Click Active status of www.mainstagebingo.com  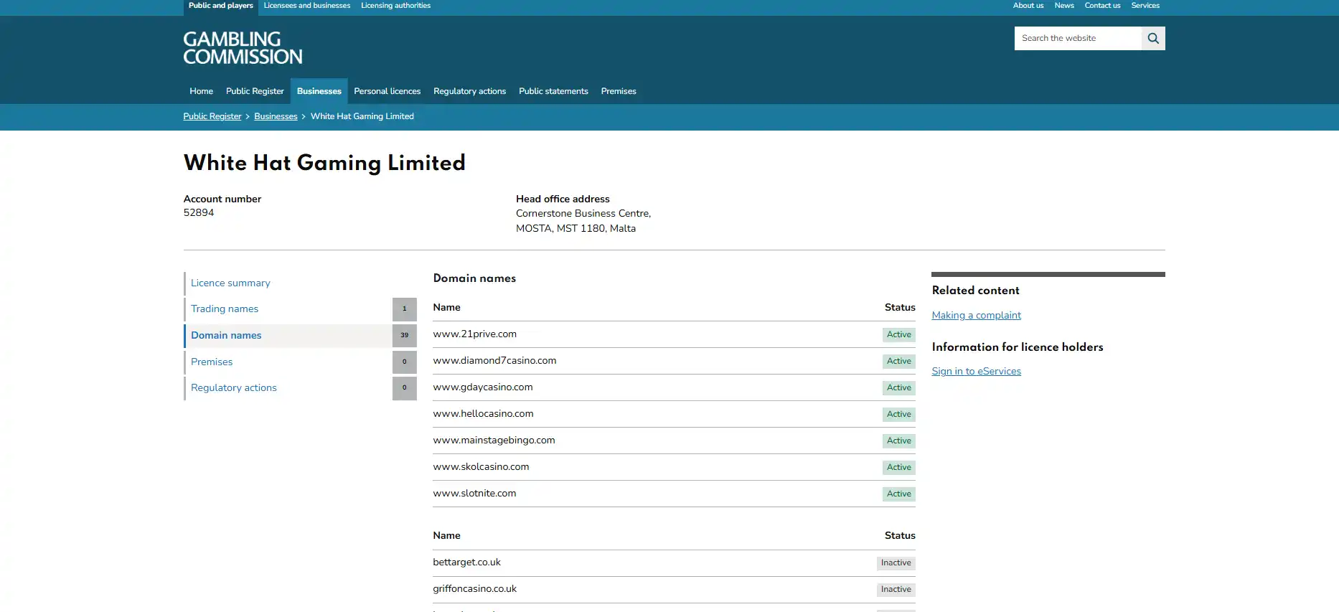[x=898, y=441]
